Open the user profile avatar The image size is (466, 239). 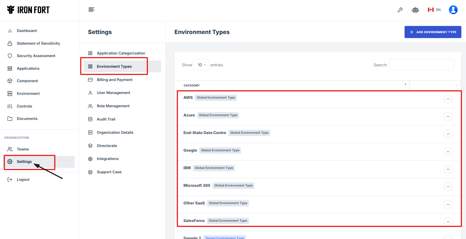coord(453,10)
